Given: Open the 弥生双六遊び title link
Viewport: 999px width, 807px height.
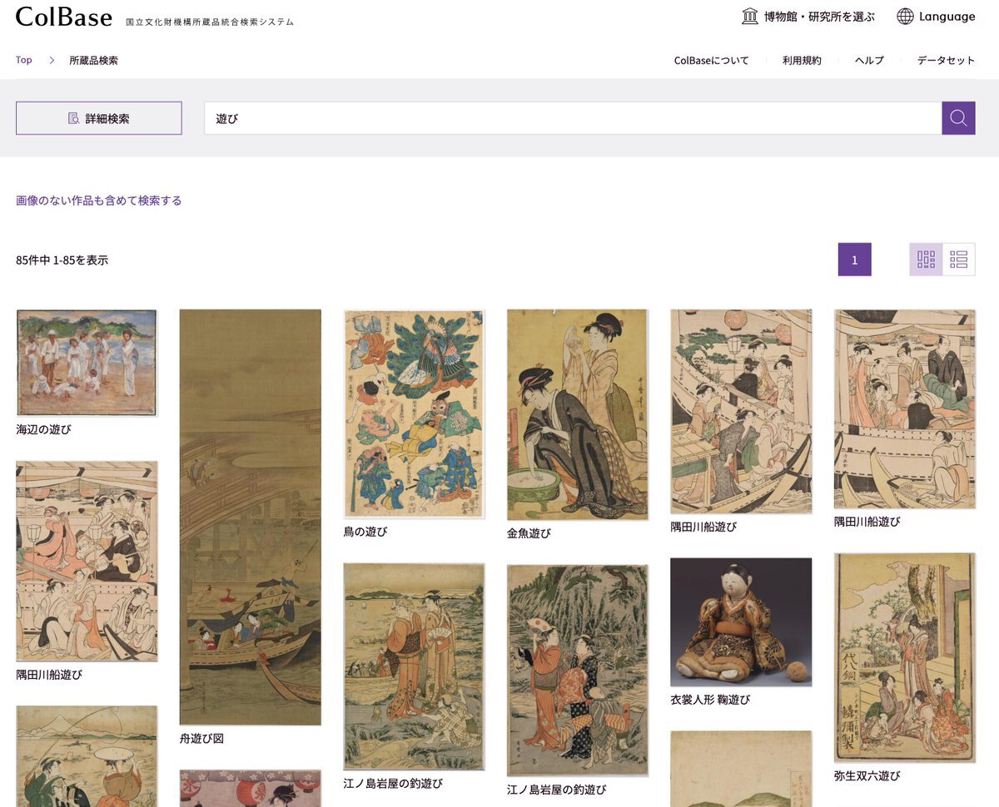Looking at the screenshot, I should pyautogui.click(x=867, y=775).
